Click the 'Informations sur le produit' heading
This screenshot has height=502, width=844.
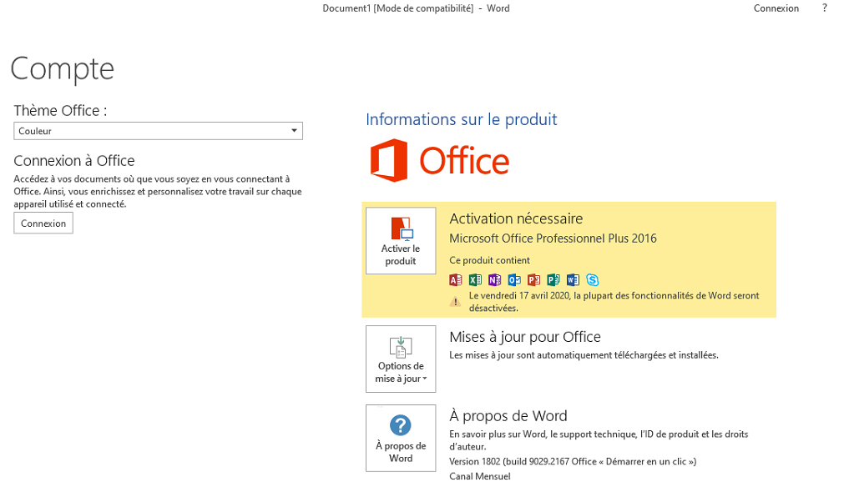pos(462,119)
